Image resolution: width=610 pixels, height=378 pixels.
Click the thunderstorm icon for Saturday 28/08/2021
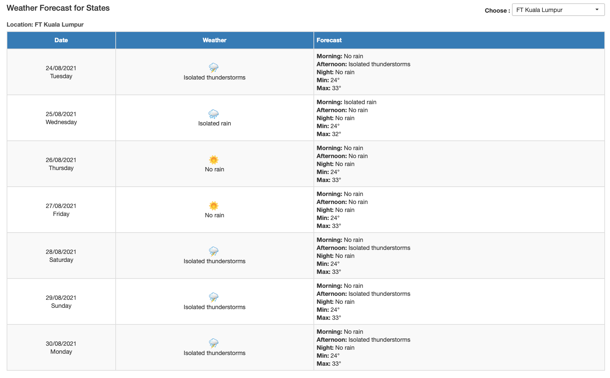click(214, 252)
